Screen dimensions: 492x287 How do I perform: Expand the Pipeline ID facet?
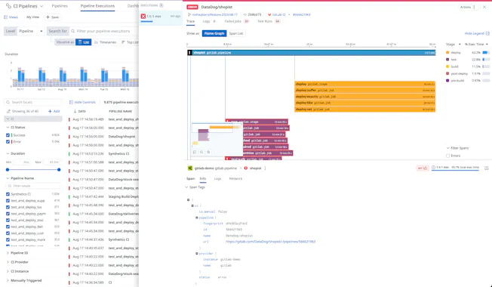tap(8, 253)
